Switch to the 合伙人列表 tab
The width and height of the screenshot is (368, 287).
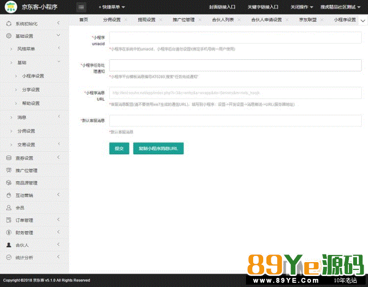tap(223, 20)
